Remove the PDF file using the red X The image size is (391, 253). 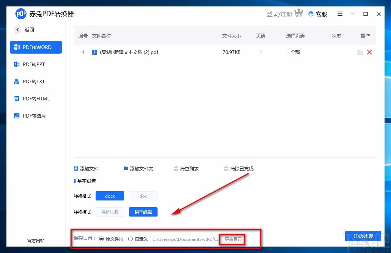coord(370,52)
